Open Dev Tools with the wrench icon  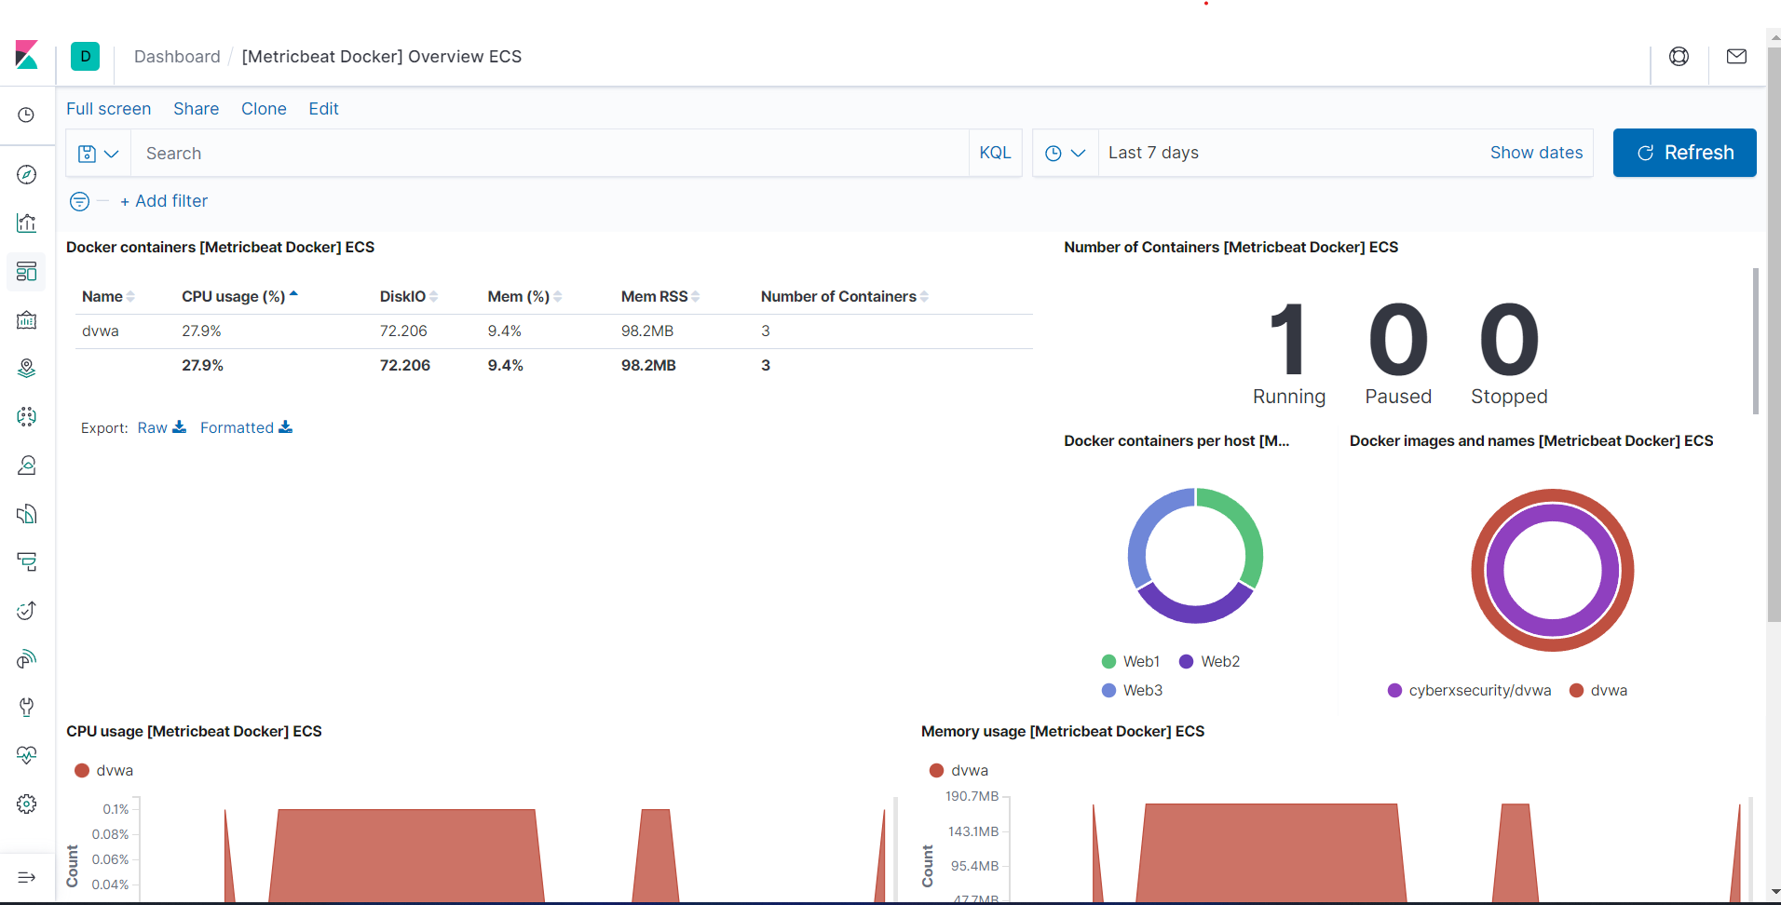[26, 707]
